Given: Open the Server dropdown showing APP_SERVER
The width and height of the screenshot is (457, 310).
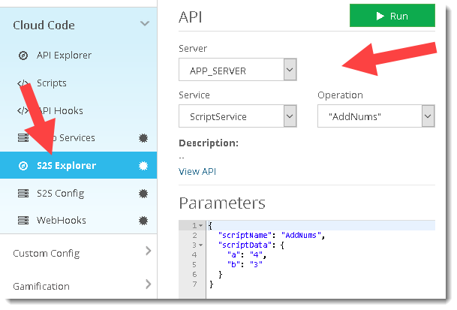Looking at the screenshot, I should click(290, 71).
